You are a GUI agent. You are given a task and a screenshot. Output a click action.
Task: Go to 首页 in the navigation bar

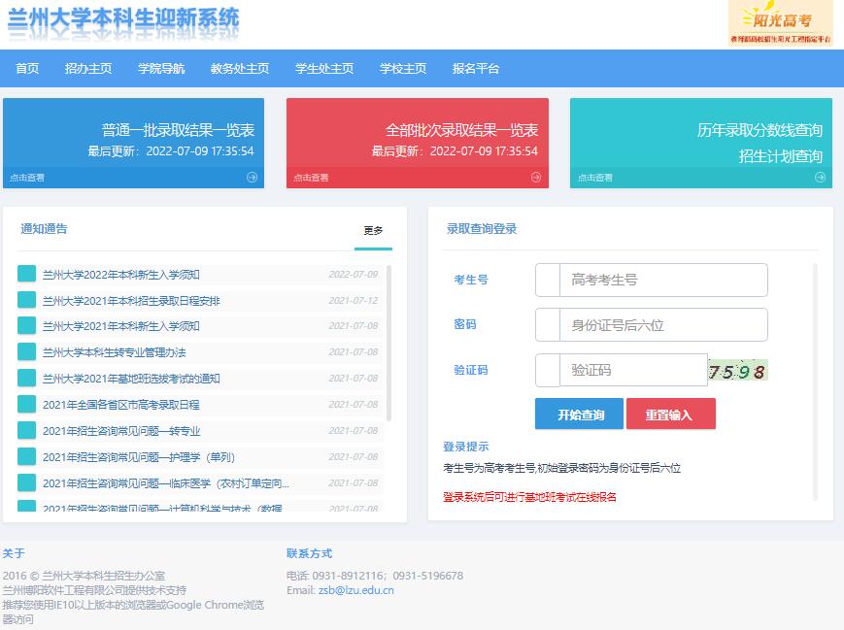point(27,68)
